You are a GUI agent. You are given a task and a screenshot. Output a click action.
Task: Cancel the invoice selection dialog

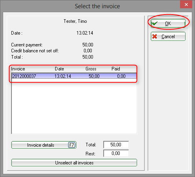tap(168, 37)
